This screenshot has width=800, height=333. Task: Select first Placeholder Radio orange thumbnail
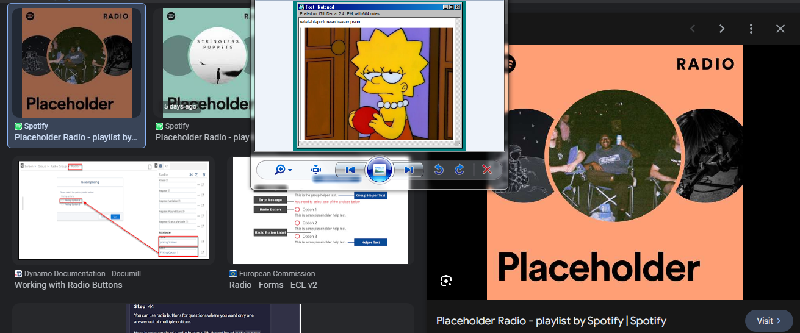[76, 62]
